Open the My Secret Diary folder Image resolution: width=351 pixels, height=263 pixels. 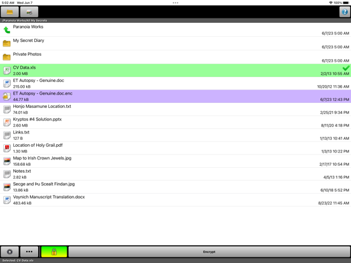click(x=175, y=43)
